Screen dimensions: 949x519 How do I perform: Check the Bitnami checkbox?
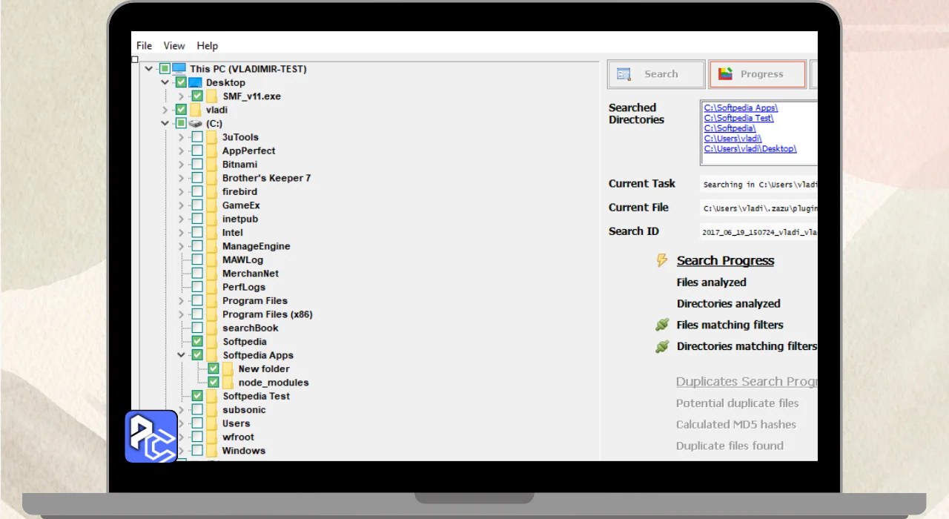[197, 164]
